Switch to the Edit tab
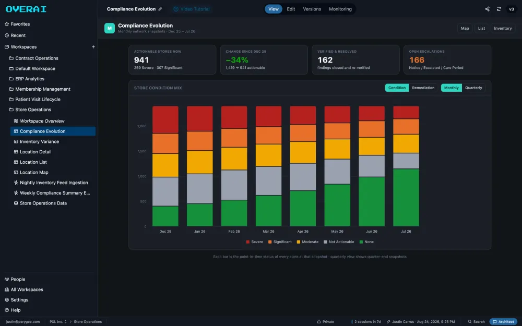The height and width of the screenshot is (326, 522). 291,9
